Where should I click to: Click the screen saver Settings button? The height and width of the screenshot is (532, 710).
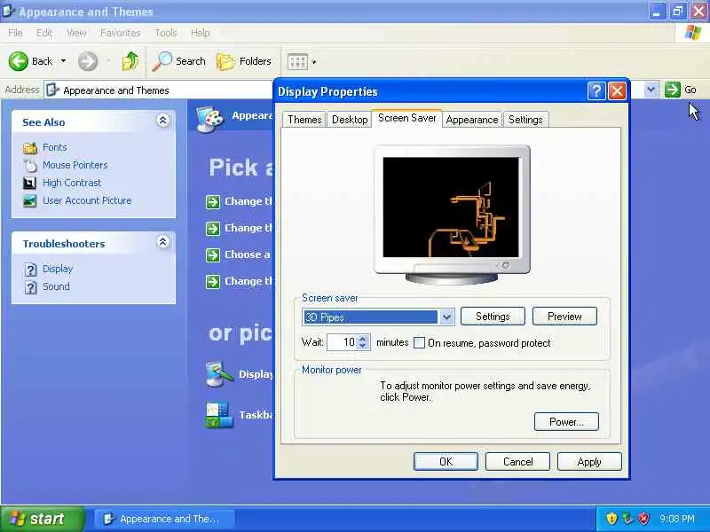493,317
